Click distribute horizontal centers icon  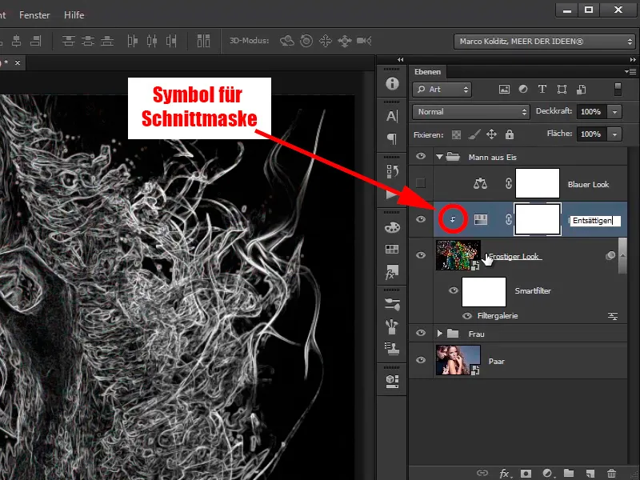[x=152, y=41]
